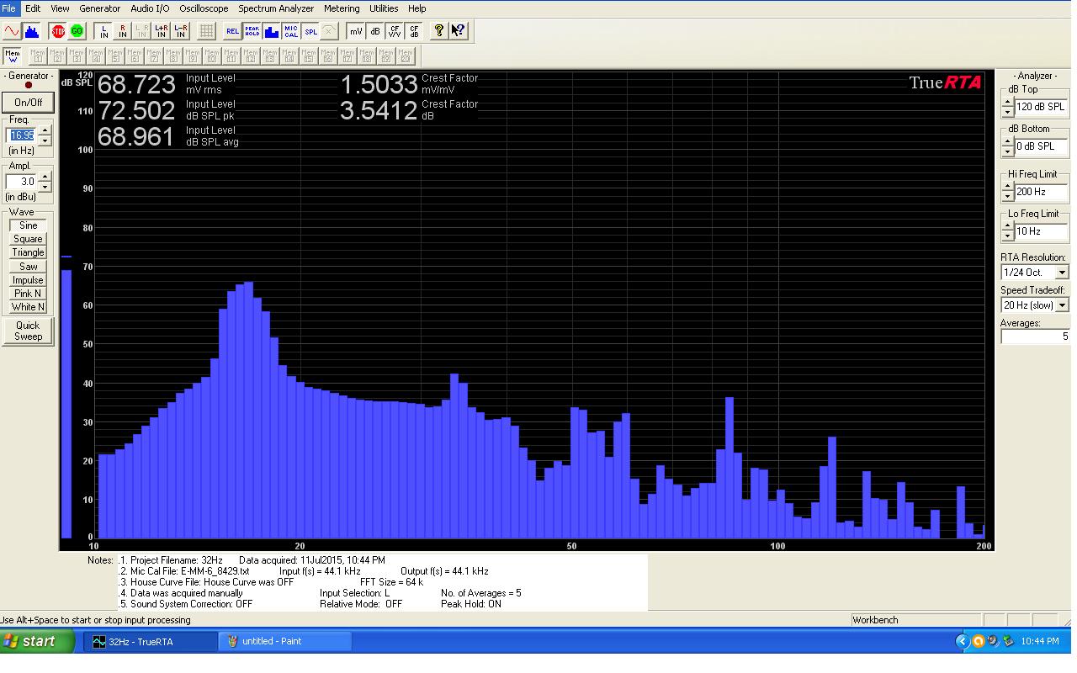This screenshot has height=673, width=1077.
Task: Click the SPL calibration icon
Action: coord(310,31)
